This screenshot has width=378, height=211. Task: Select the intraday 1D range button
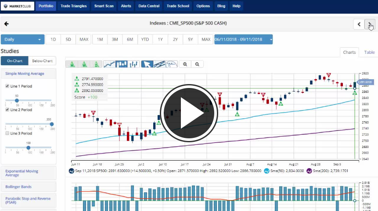tap(53, 39)
